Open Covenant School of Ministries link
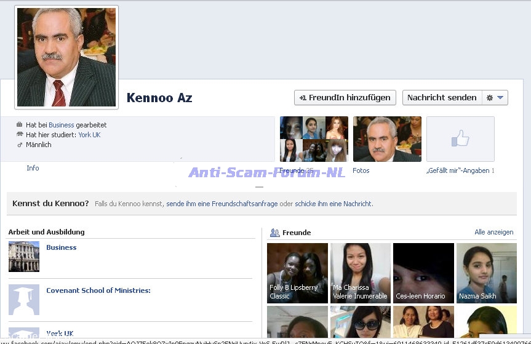Image resolution: width=531 pixels, height=344 pixels. tap(98, 290)
